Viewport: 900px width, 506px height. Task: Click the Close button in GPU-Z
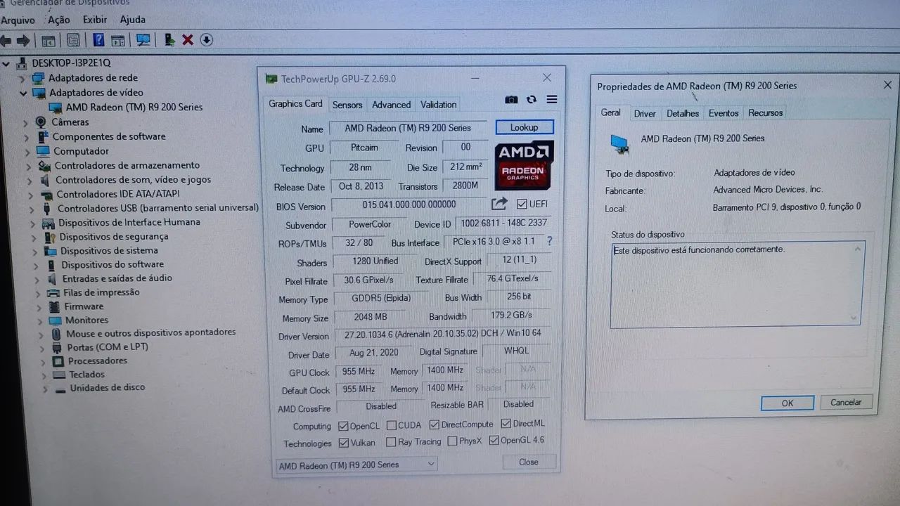point(529,462)
